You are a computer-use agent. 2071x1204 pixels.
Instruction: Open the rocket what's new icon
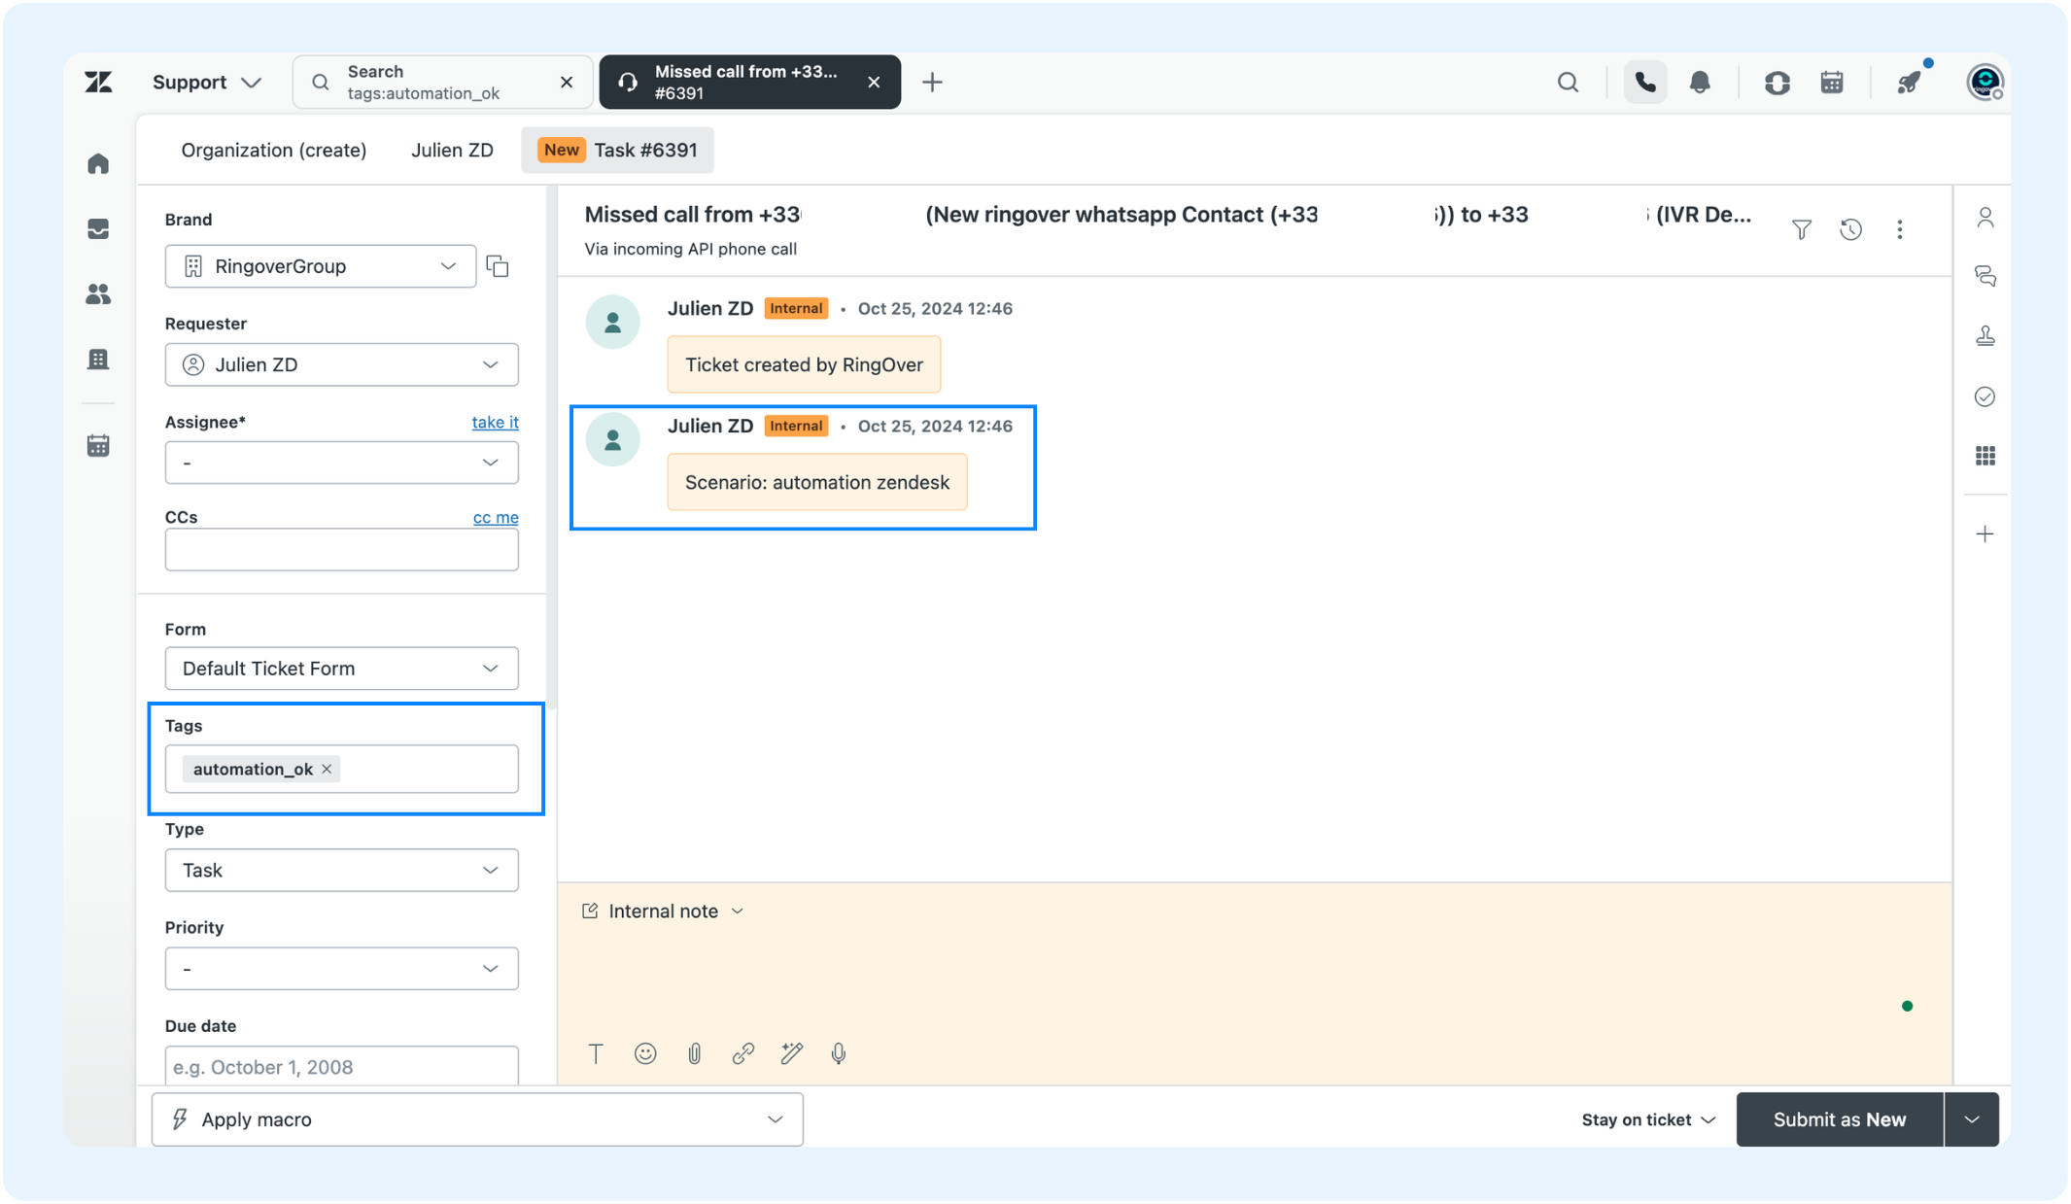click(1910, 83)
